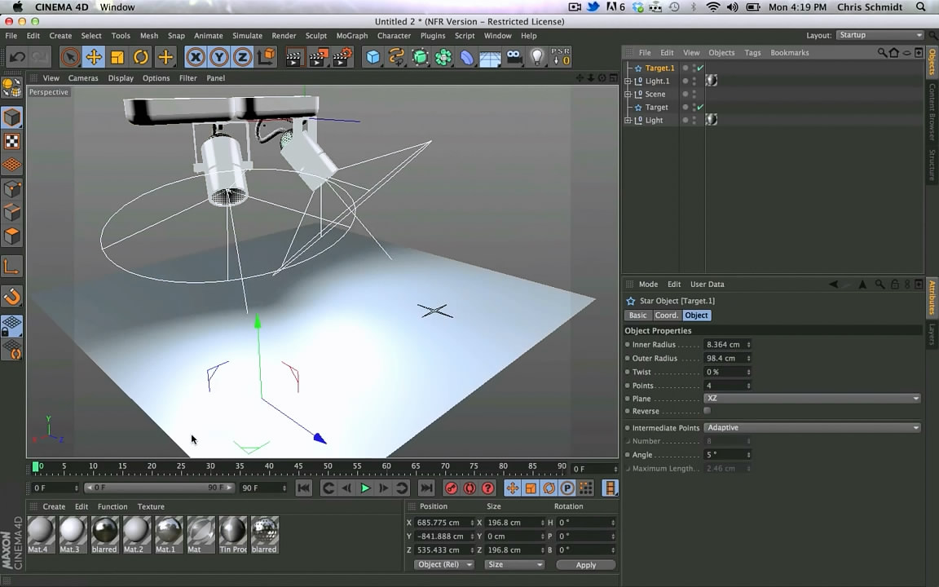Click the Undo icon
The image size is (939, 587).
pyautogui.click(x=16, y=56)
